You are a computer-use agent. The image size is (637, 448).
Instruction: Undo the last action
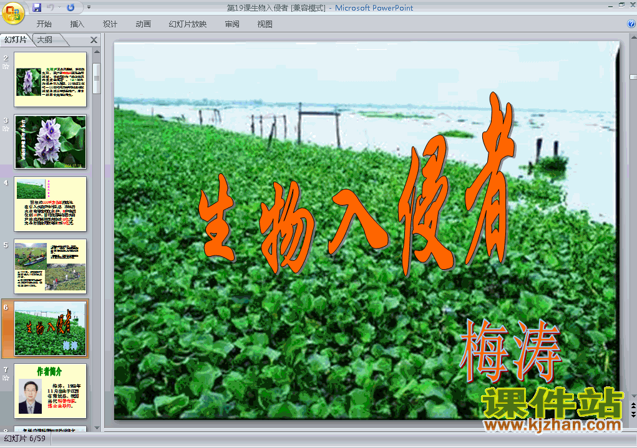51,7
